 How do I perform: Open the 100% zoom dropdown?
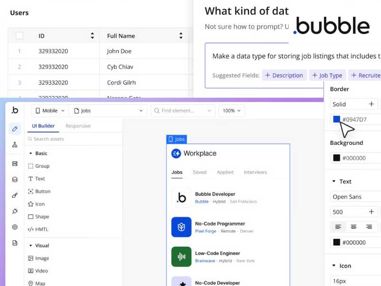point(231,111)
